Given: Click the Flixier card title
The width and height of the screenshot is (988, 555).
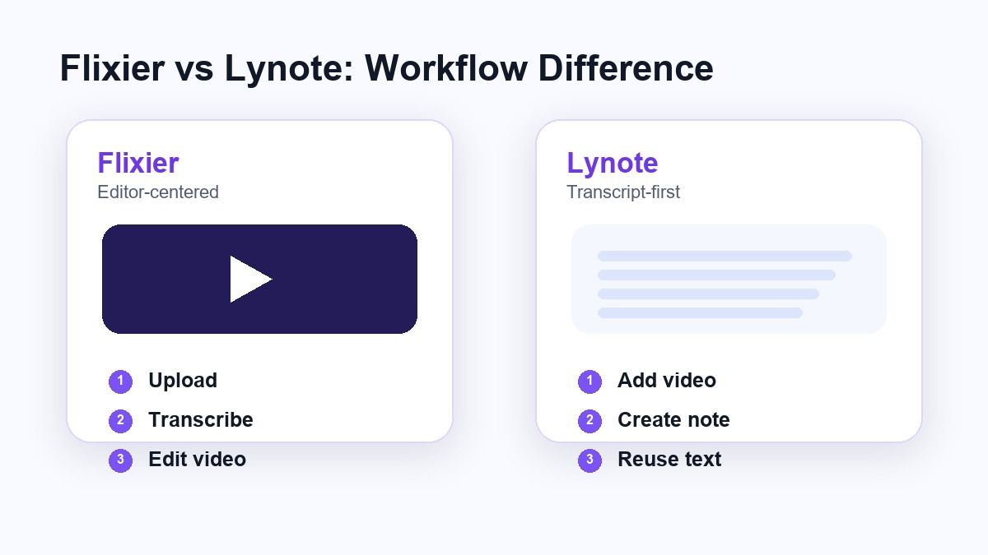Looking at the screenshot, I should [137, 163].
